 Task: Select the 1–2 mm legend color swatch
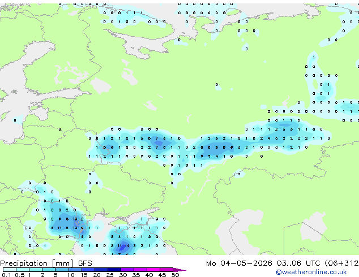point(36,270)
